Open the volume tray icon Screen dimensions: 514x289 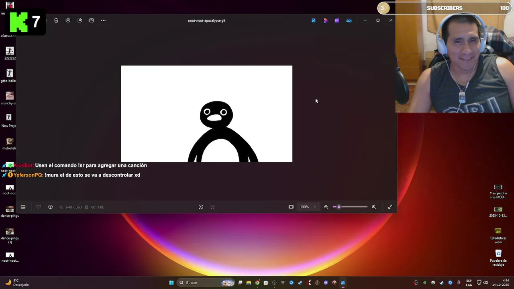[x=485, y=283]
